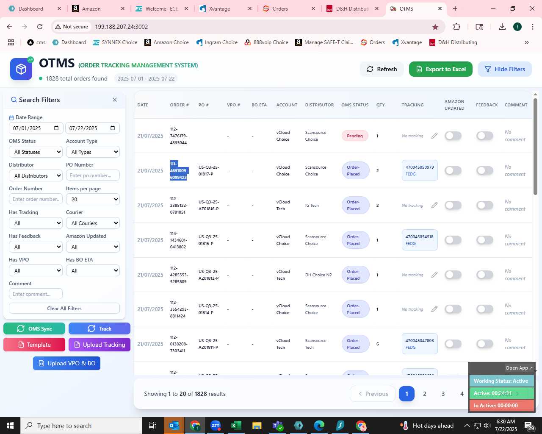
Task: Open the OMS Status All Statuses dropdown
Action: (x=36, y=152)
